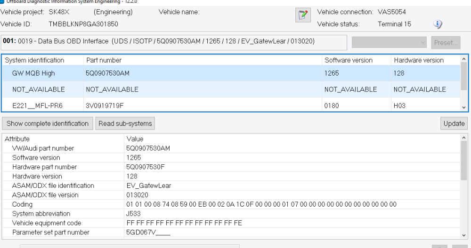The image size is (471, 248).
Task: Select the VW/Audi part number attribute row
Action: 231,148
